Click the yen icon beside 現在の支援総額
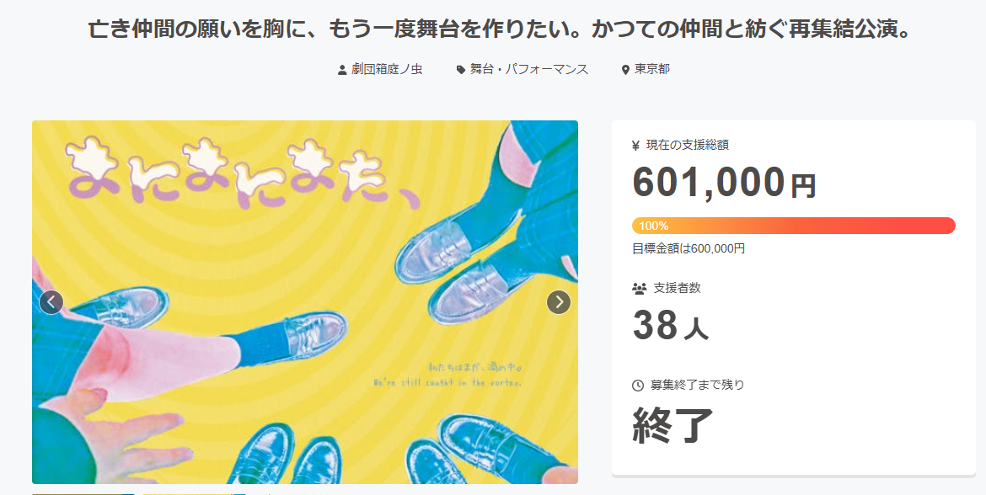Image resolution: width=986 pixels, height=495 pixels. pyautogui.click(x=635, y=145)
